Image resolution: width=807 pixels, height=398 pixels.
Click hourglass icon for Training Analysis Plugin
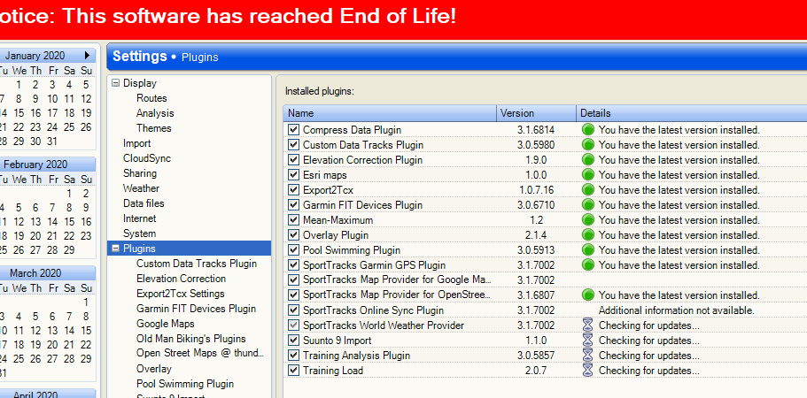pos(587,355)
